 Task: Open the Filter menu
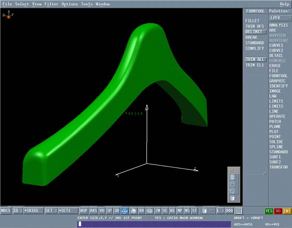[51, 4]
